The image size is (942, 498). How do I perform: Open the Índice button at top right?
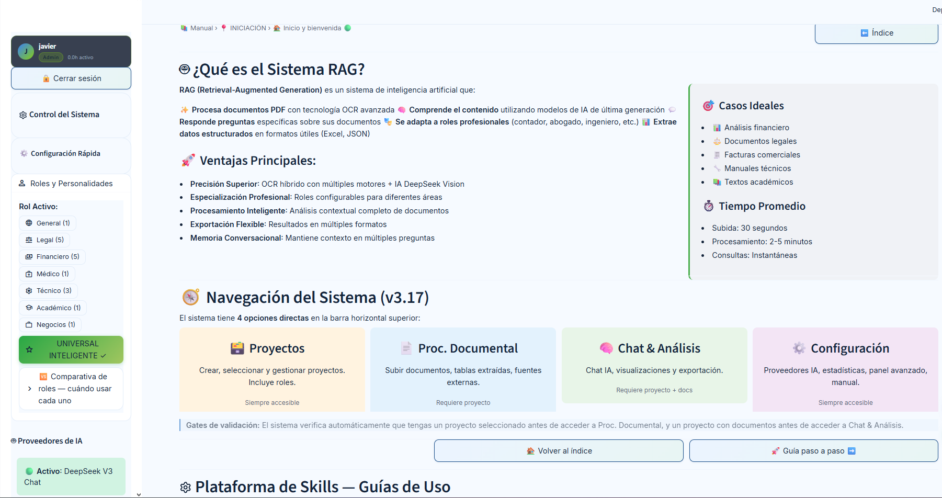(877, 33)
